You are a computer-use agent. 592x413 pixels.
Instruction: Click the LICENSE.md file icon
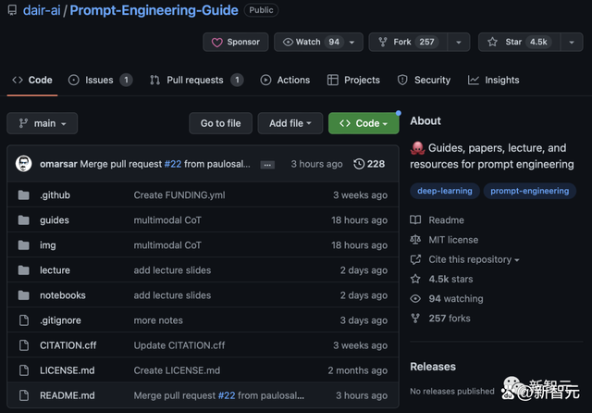point(24,370)
